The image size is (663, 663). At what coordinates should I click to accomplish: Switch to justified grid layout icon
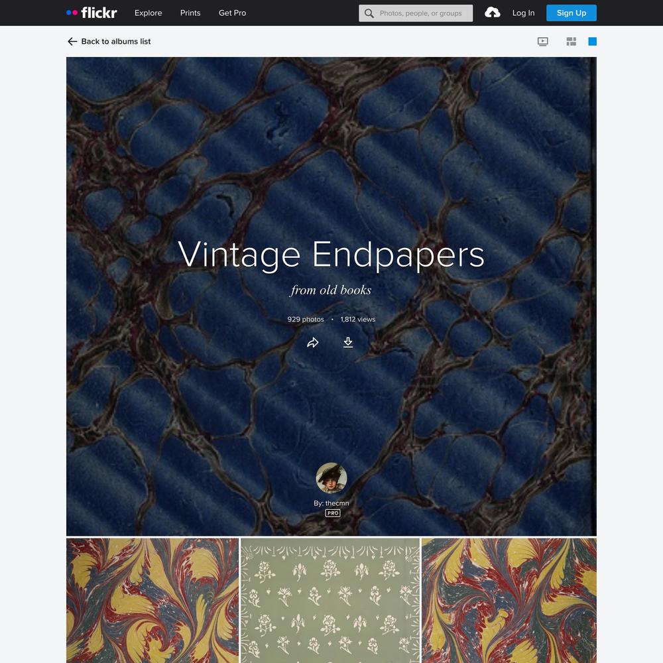coord(572,41)
